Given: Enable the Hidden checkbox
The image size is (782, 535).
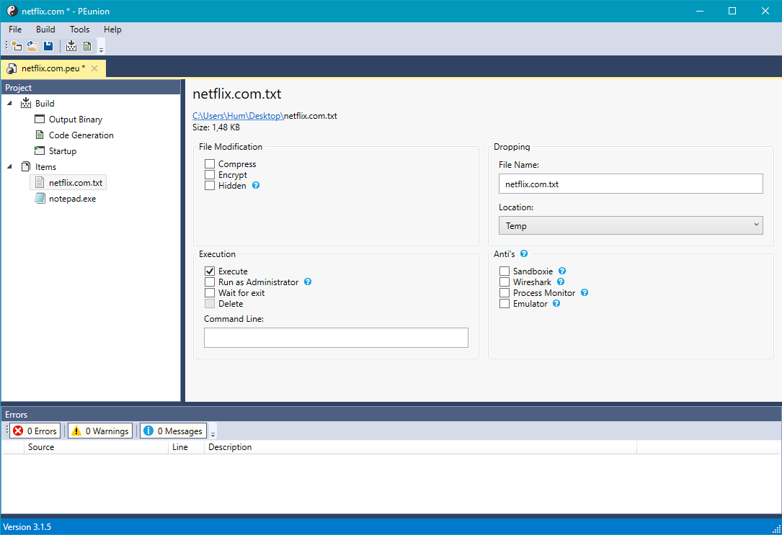Looking at the screenshot, I should (210, 185).
